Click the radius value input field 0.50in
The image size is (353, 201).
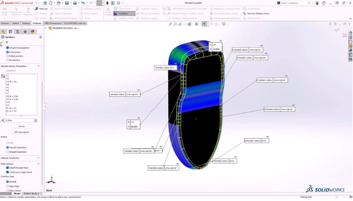[x=19, y=121]
